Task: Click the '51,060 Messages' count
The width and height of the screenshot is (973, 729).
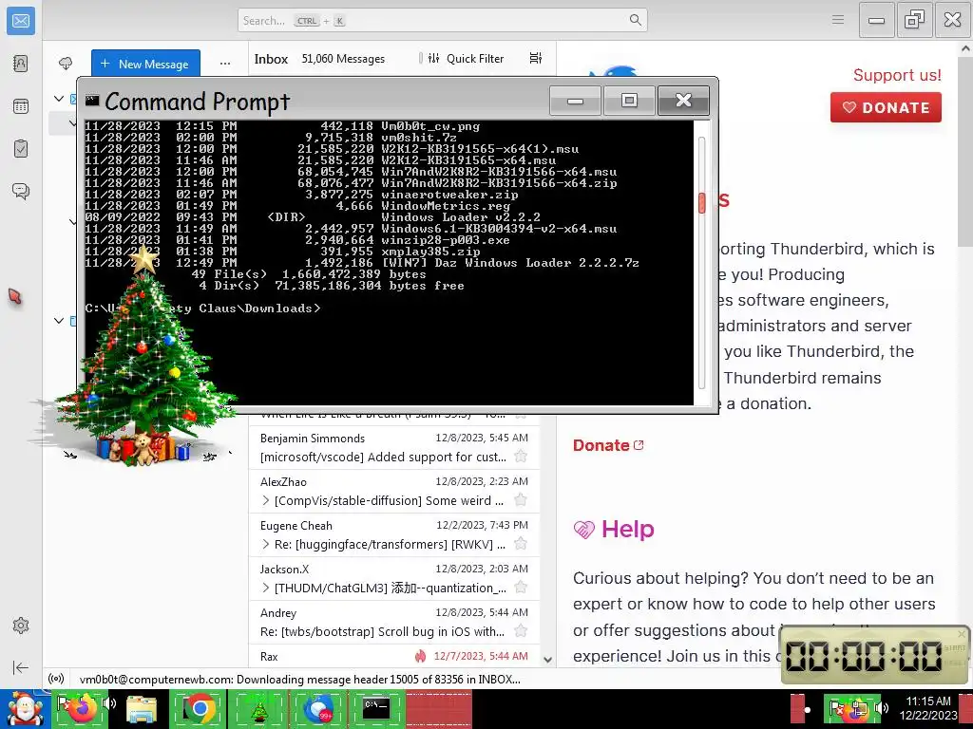Action: point(343,58)
